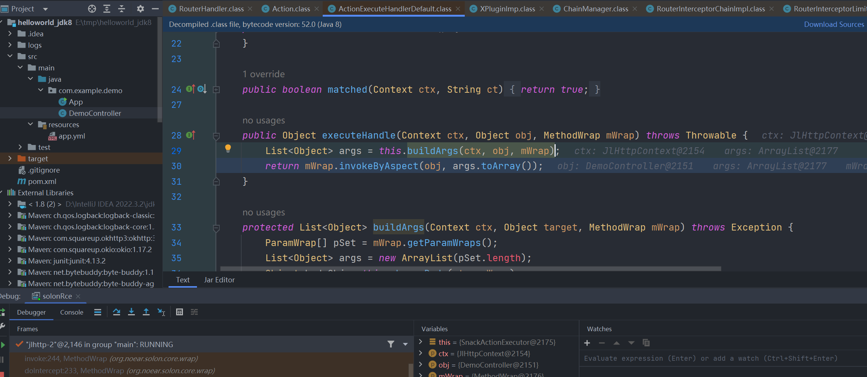Click the move watch up arrow button
The height and width of the screenshot is (377, 867).
pyautogui.click(x=617, y=343)
